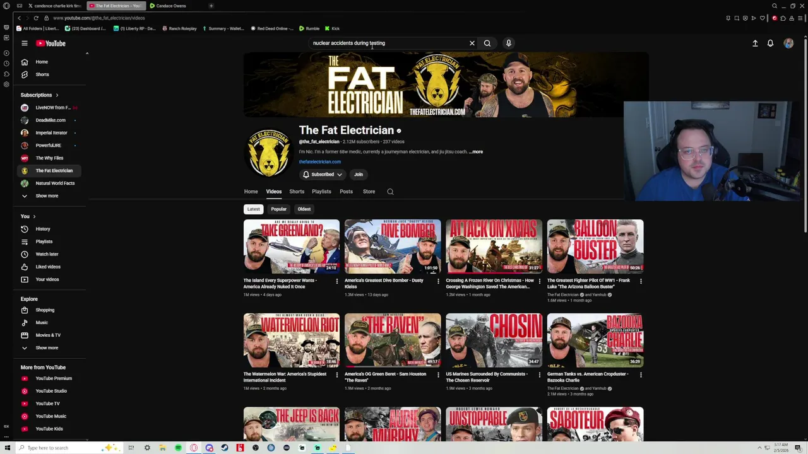Expand Show more under Subscriptions
Image resolution: width=808 pixels, height=454 pixels.
click(50, 196)
